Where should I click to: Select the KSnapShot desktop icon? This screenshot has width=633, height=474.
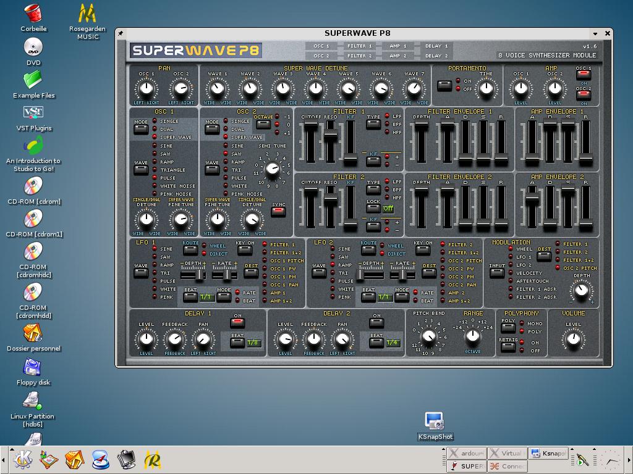tap(435, 421)
